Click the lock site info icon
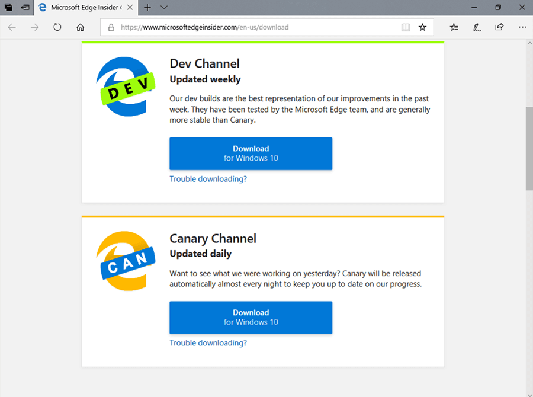Image resolution: width=533 pixels, height=397 pixels. 111,27
